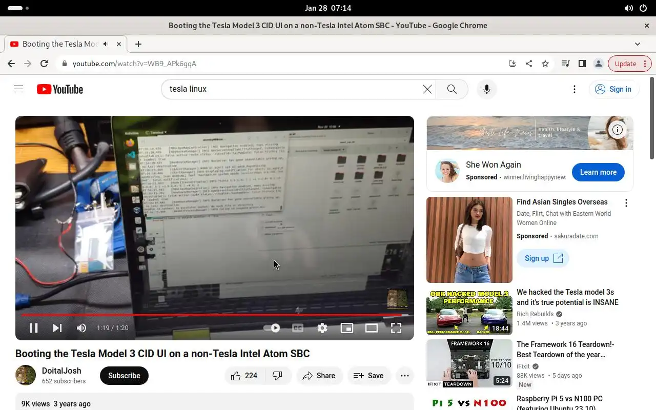Open video player settings gear
The height and width of the screenshot is (410, 656).
pos(322,328)
